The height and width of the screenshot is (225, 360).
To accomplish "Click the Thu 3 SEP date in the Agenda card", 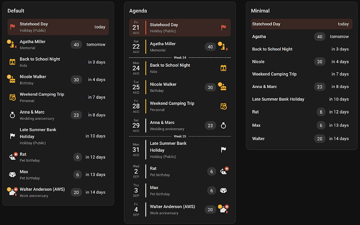I will [x=136, y=191].
